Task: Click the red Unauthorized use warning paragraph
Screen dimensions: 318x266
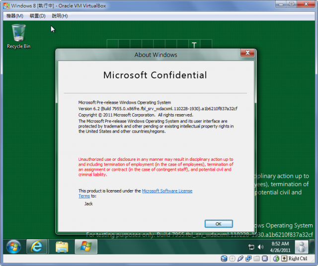Action: 156,167
